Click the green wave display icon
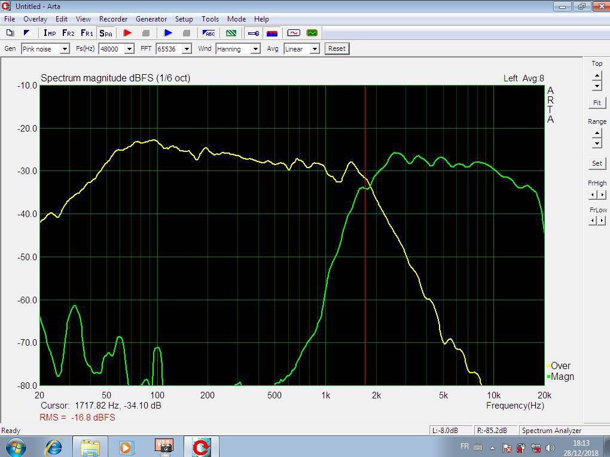The width and height of the screenshot is (610, 457). click(312, 33)
